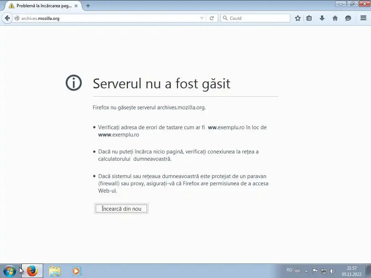
Task: Restore down the Firefox window
Action: coord(352,4)
